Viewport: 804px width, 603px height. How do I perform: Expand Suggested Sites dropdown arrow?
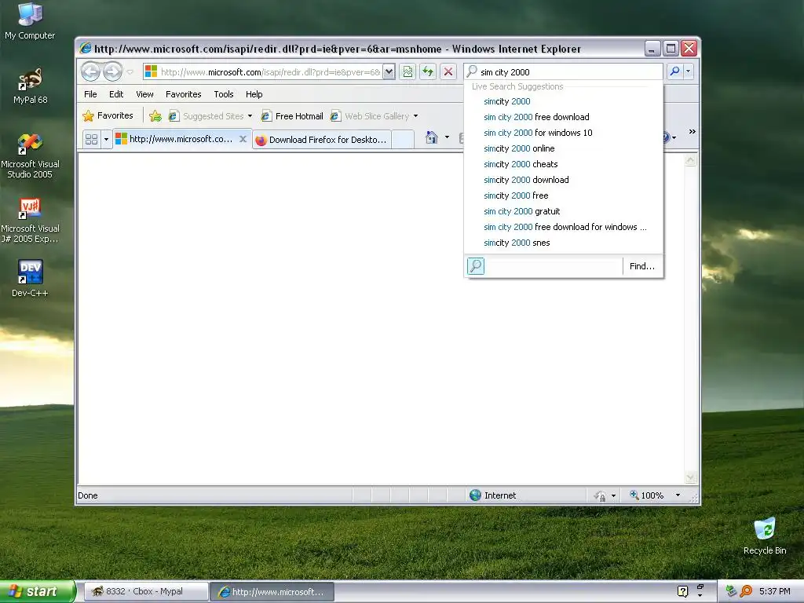click(250, 116)
